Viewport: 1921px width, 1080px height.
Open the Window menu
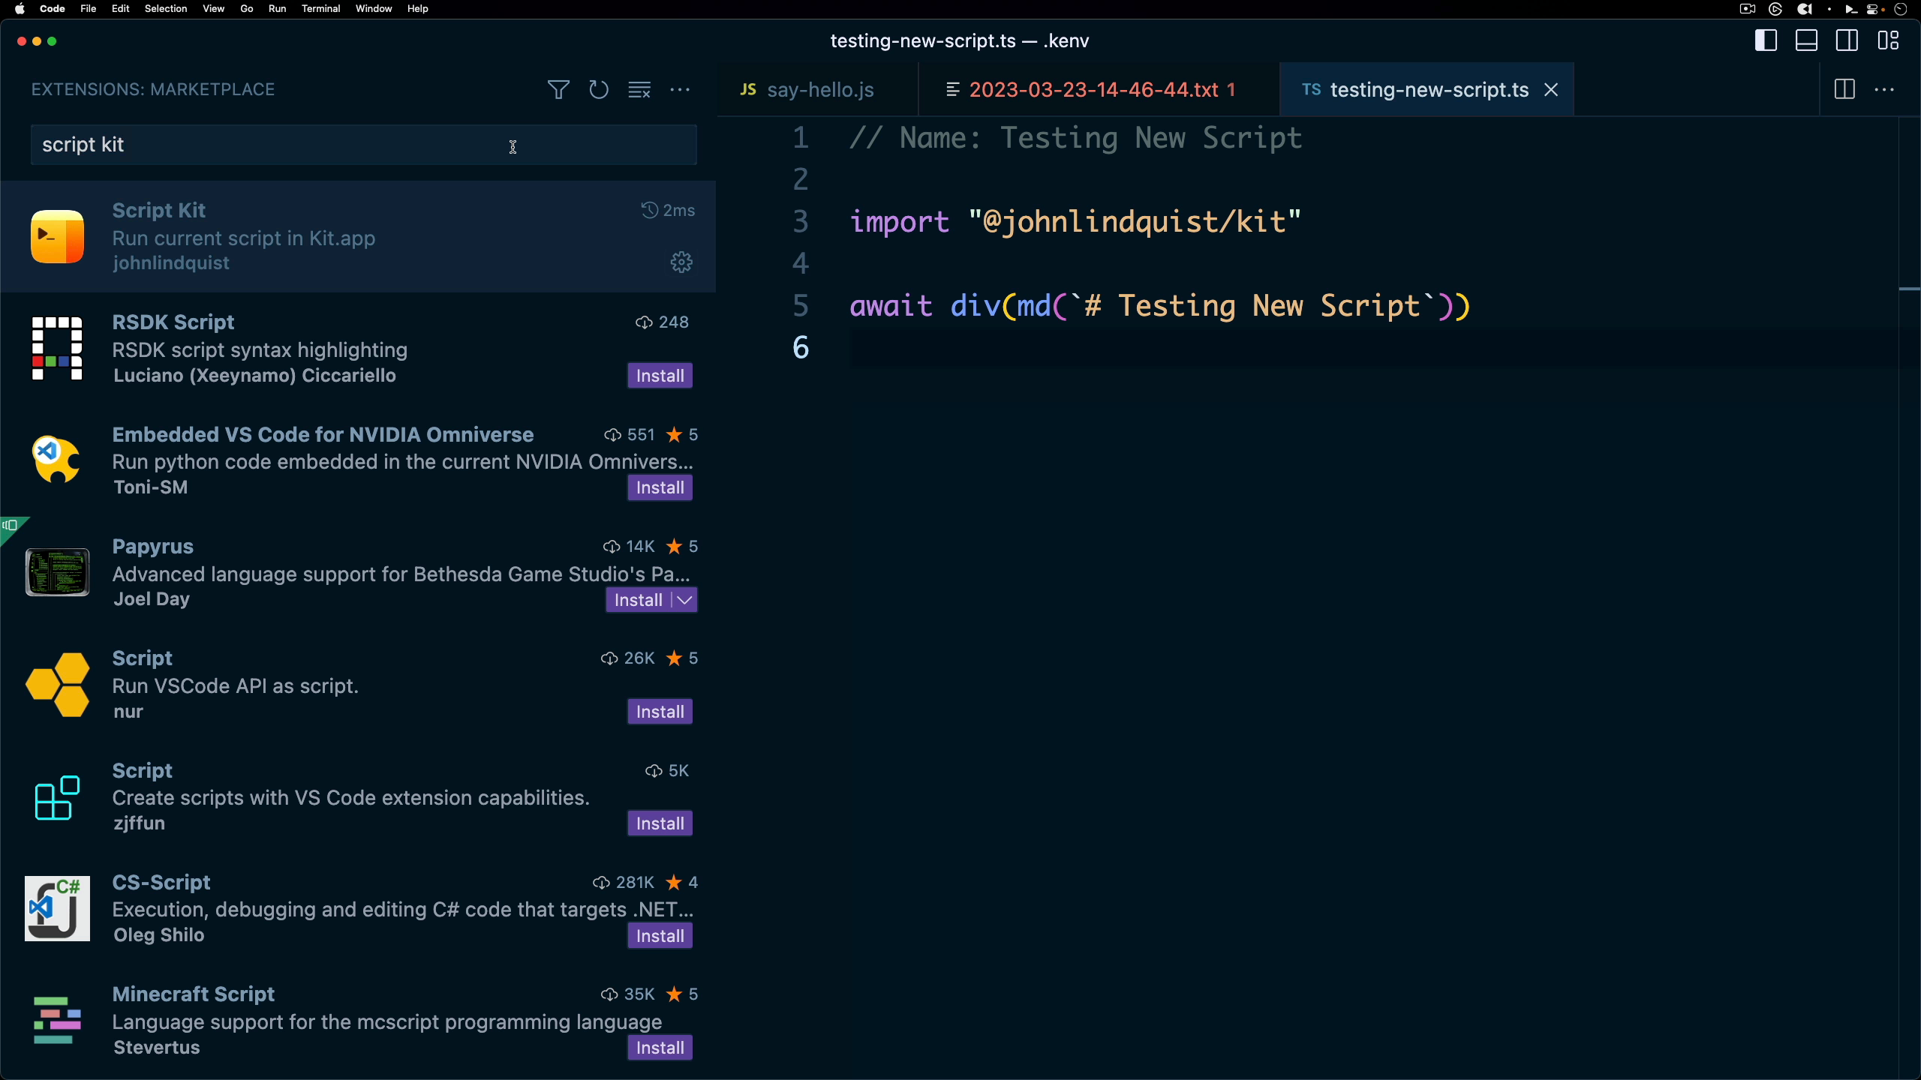[374, 9]
